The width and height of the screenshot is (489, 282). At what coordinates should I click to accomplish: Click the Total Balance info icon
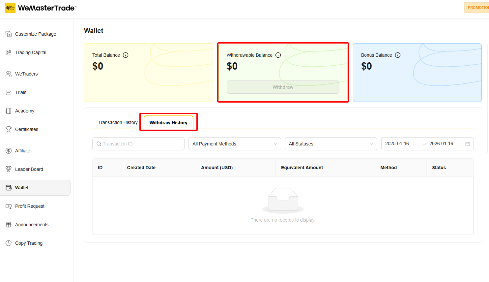tap(126, 55)
